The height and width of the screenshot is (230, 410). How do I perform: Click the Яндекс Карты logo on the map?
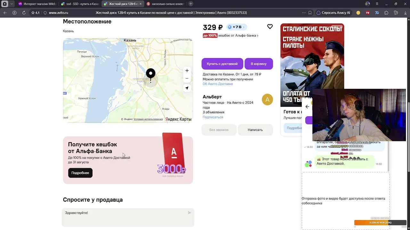pos(178,119)
